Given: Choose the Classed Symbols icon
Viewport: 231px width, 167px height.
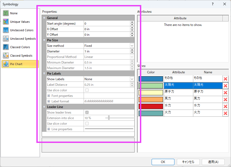Looking at the screenshot, I should click(x=6, y=56).
